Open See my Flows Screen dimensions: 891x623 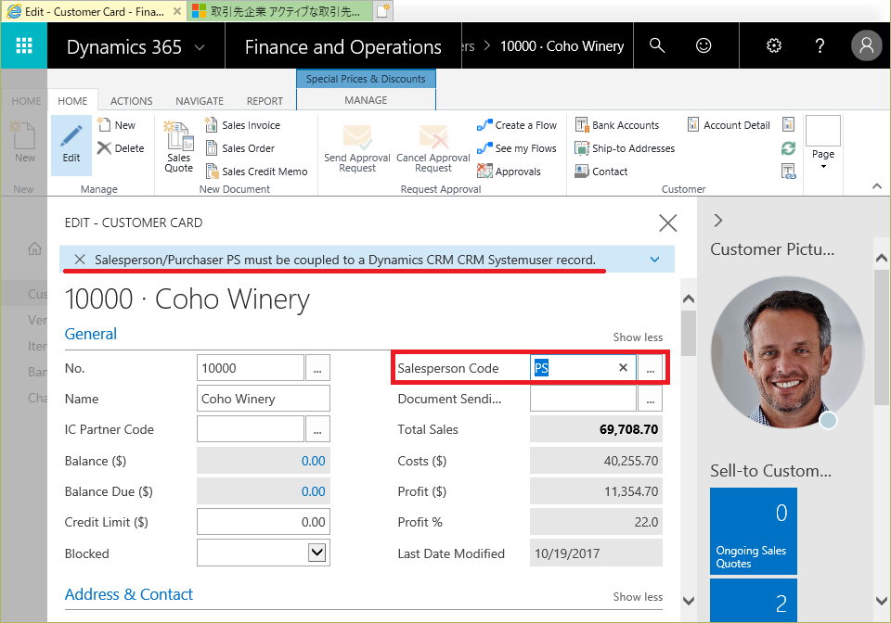(x=517, y=148)
